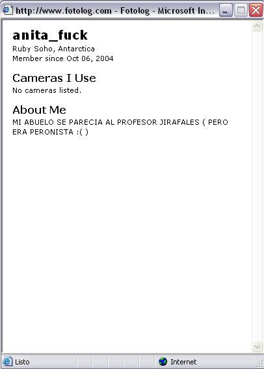Screen dimensions: 264x369
Task: Click the window title bar text
Action: tap(115, 10)
